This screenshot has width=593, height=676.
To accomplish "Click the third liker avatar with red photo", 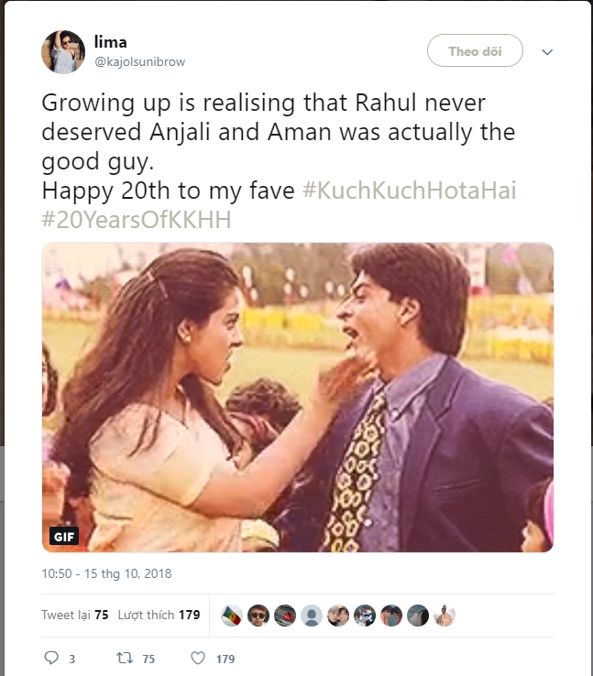I will 285,615.
